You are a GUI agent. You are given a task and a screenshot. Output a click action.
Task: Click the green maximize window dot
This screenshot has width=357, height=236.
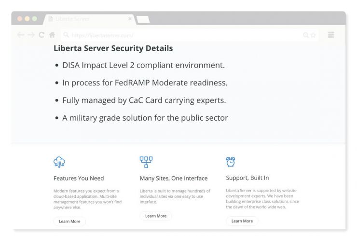(35, 19)
